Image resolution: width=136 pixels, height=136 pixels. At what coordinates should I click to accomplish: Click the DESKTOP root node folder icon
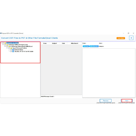(x=5, y=43)
